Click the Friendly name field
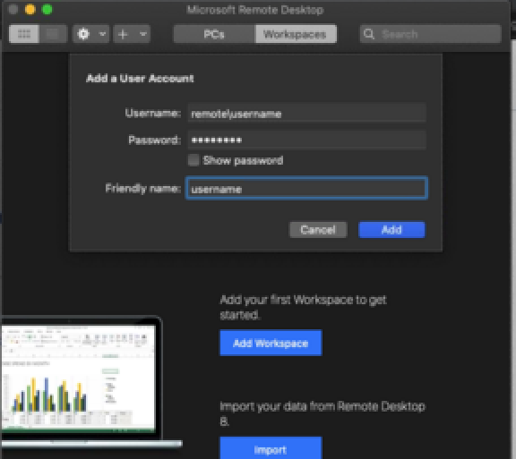This screenshot has height=459, width=516. [x=307, y=189]
